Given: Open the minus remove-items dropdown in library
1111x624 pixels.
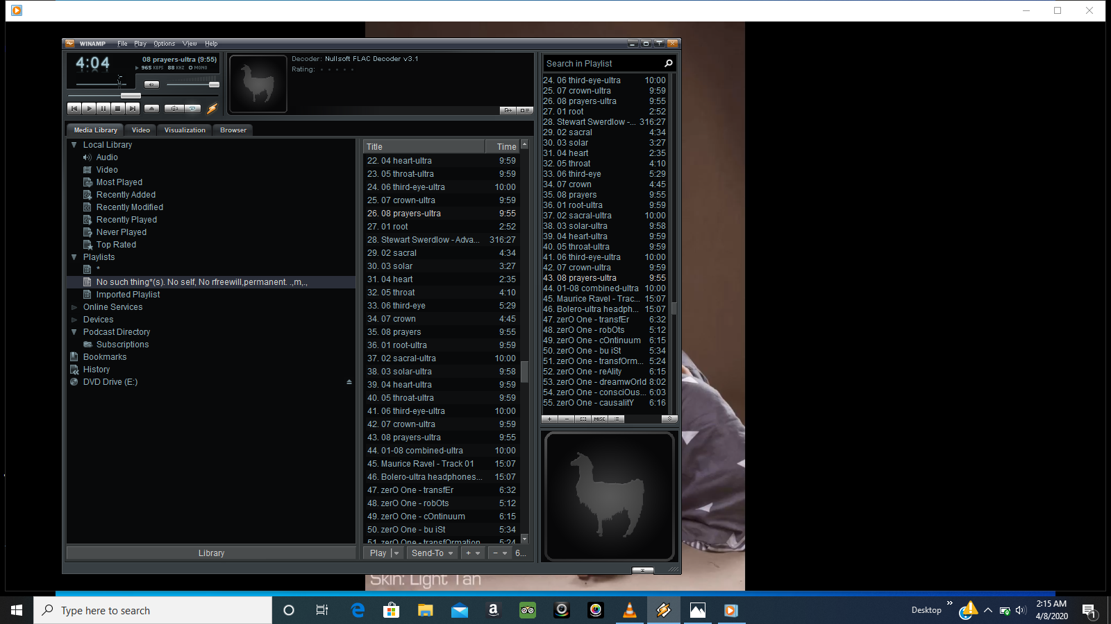Looking at the screenshot, I should (x=500, y=553).
